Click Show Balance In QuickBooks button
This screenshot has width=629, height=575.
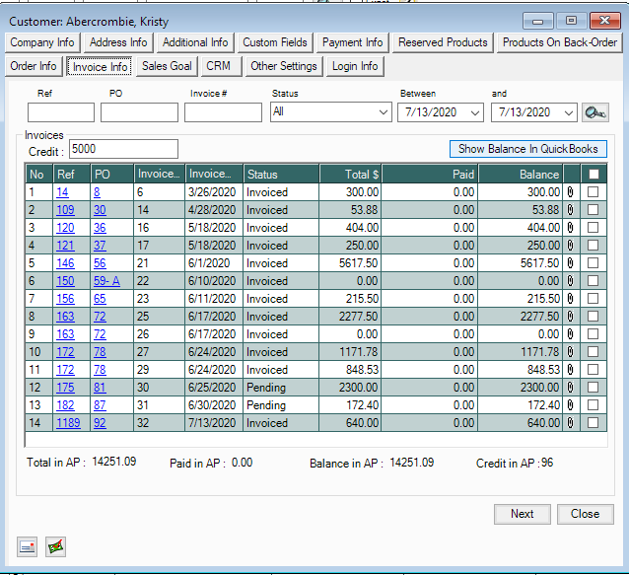click(x=527, y=149)
